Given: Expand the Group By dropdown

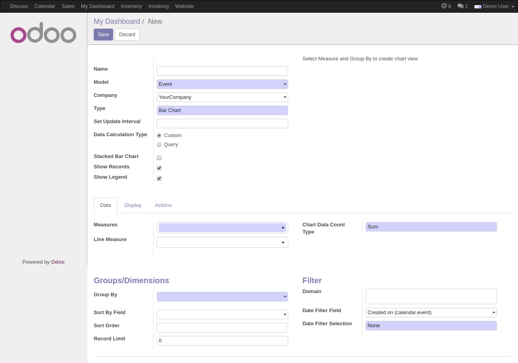Looking at the screenshot, I should tap(222, 297).
